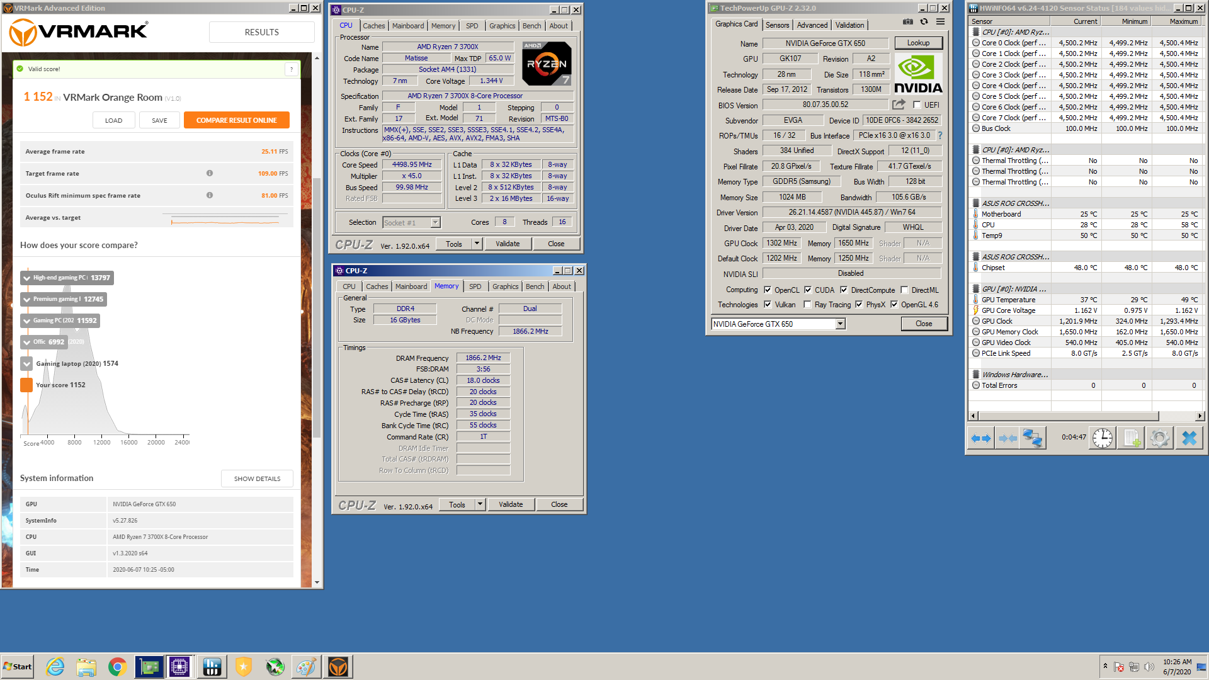Open the GPU-Z hamburger menu icon

[x=940, y=22]
